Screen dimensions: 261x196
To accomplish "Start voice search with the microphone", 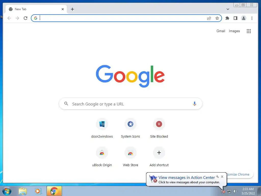I will pos(194,104).
